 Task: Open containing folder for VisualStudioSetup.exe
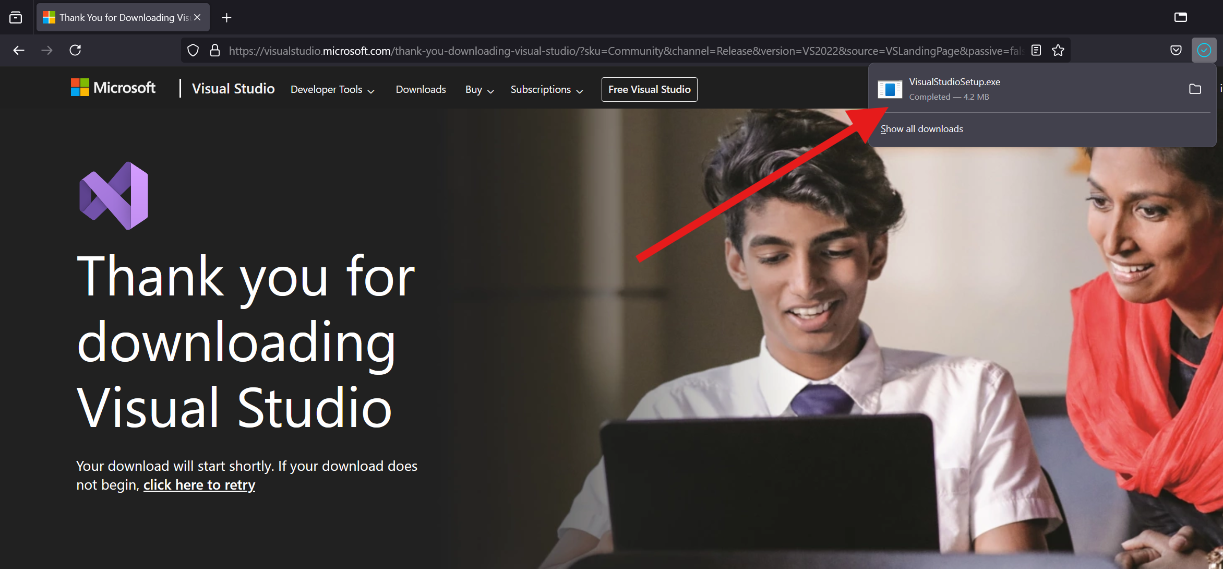(x=1195, y=89)
